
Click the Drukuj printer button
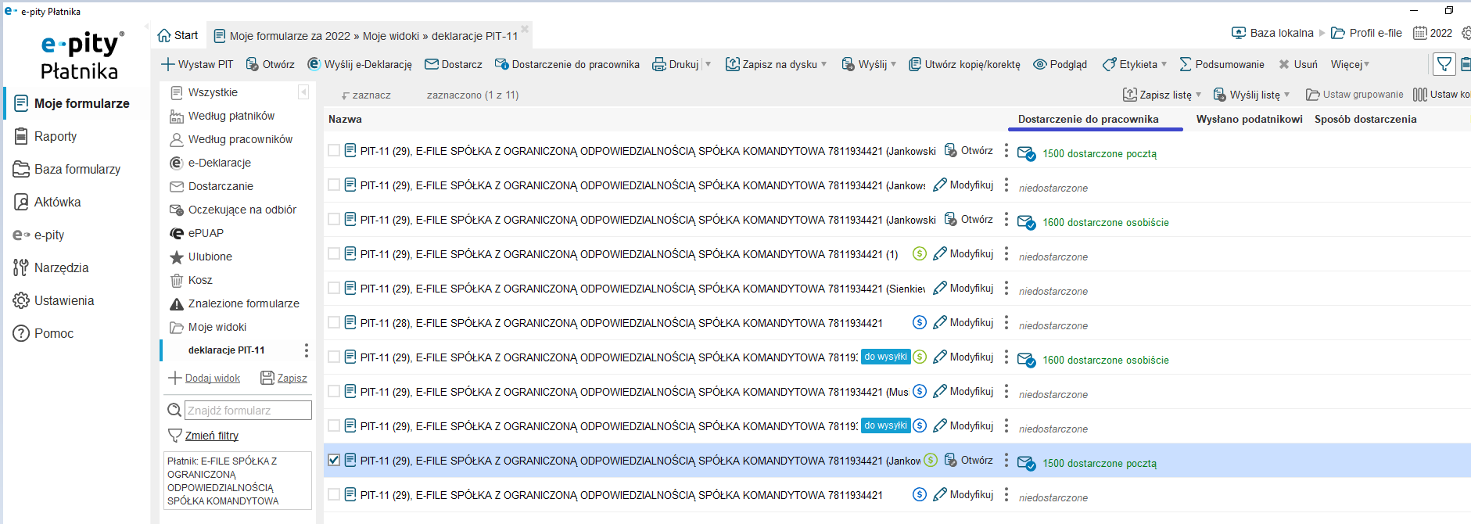coord(676,64)
